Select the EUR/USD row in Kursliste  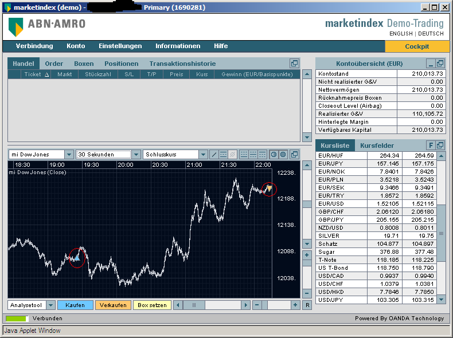tap(376, 203)
